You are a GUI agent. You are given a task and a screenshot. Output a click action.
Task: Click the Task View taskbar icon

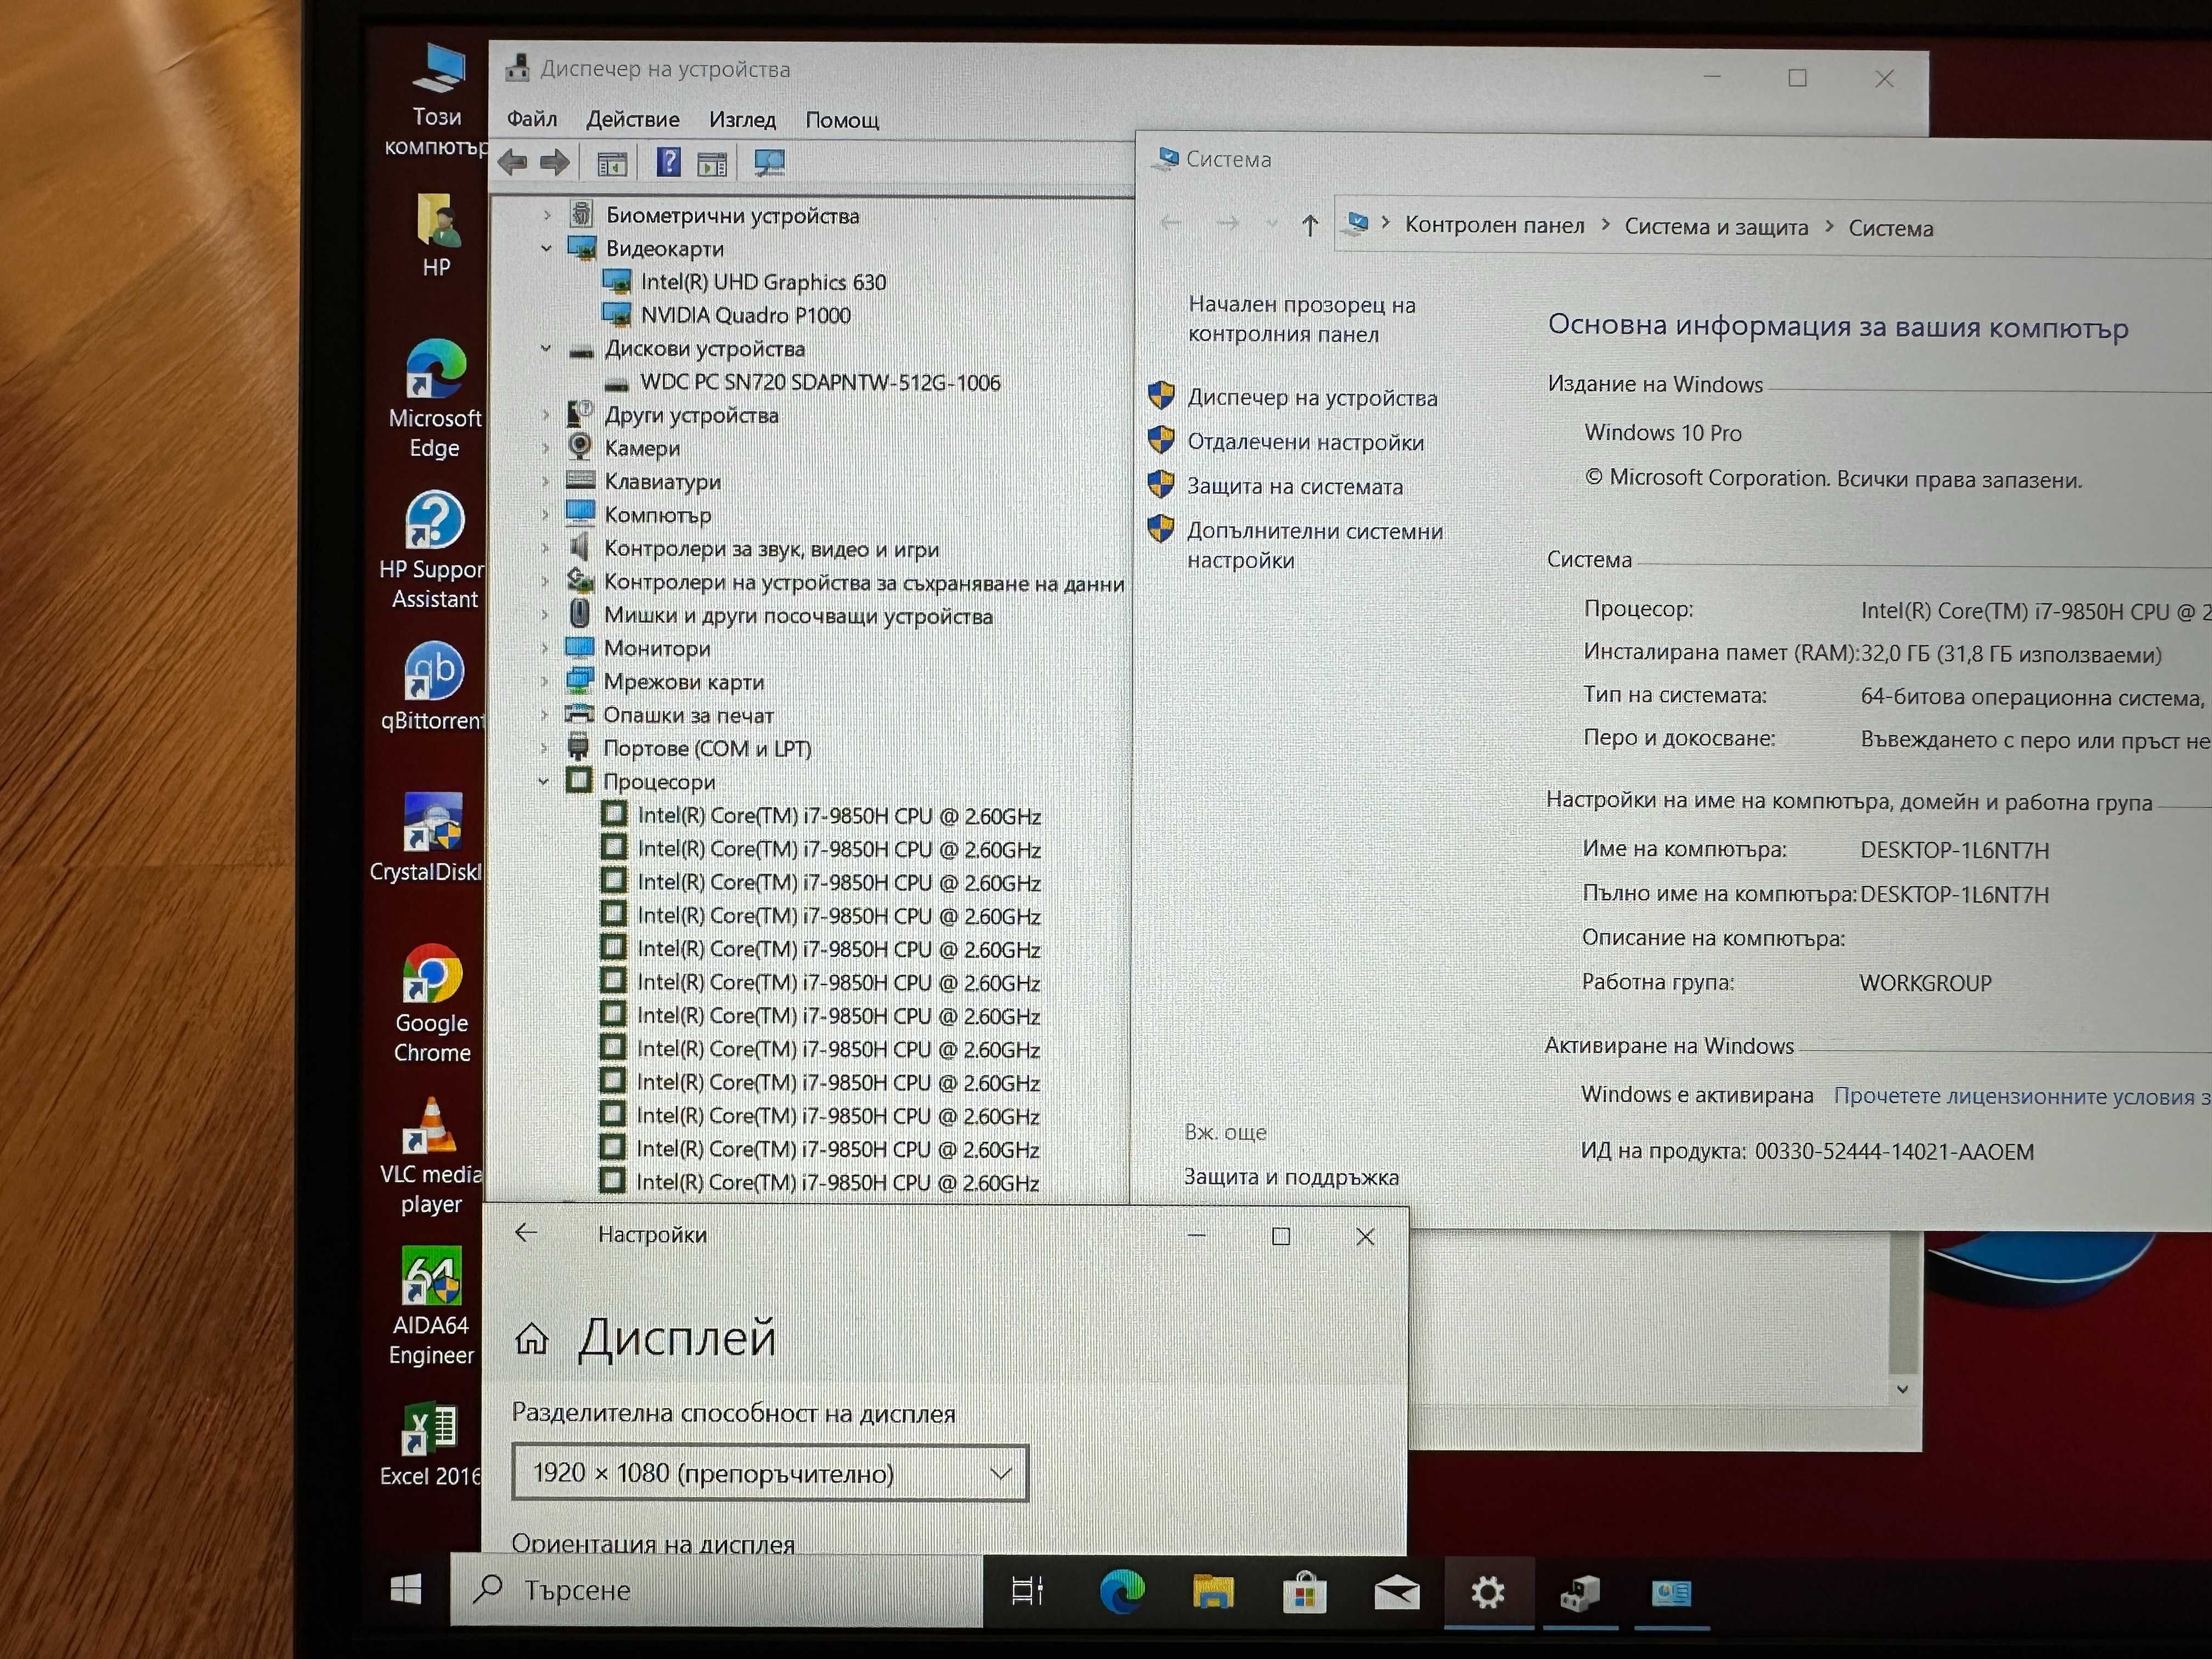coord(1027,1591)
